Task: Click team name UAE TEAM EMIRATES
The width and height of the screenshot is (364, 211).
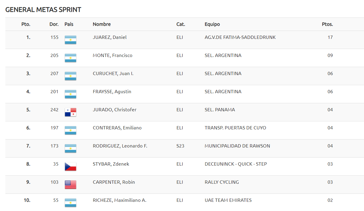Action: [x=228, y=200]
